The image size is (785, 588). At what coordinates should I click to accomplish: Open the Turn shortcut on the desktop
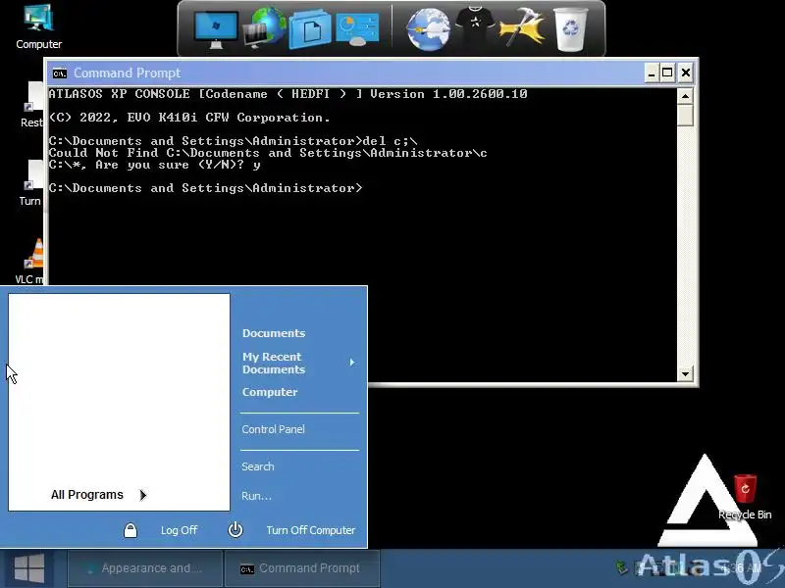[31, 183]
